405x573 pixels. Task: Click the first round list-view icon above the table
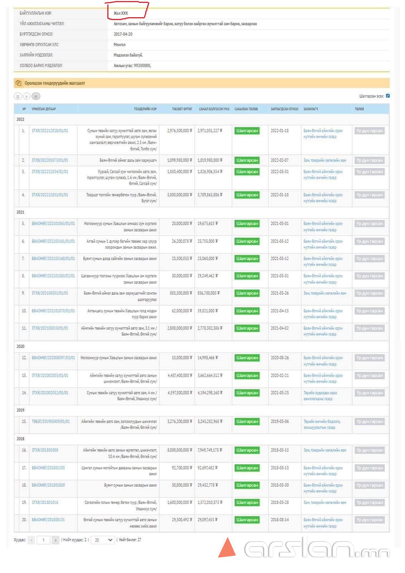click(x=18, y=96)
